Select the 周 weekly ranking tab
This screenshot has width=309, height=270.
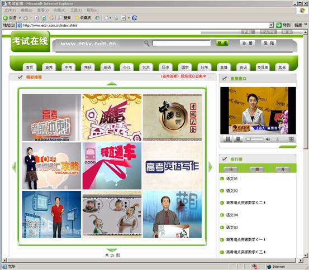257,169
